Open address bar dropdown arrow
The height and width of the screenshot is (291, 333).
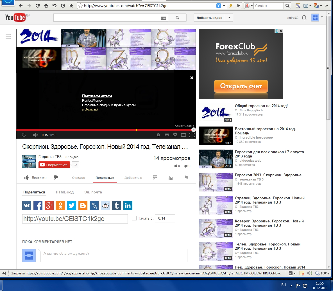224,6
